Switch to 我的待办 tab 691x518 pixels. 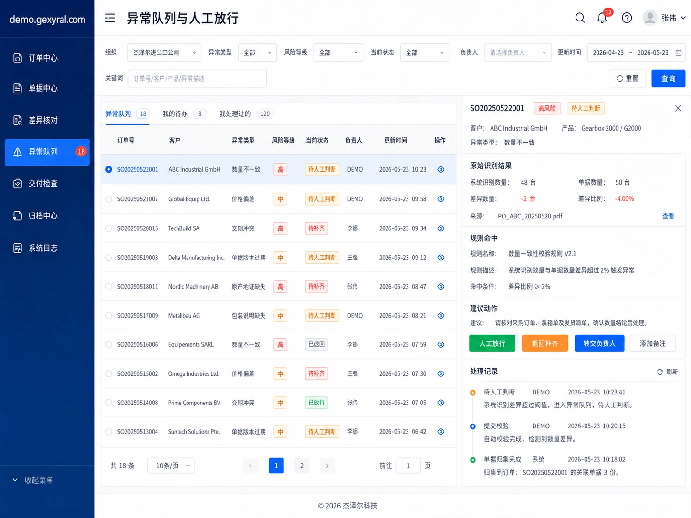tap(184, 114)
